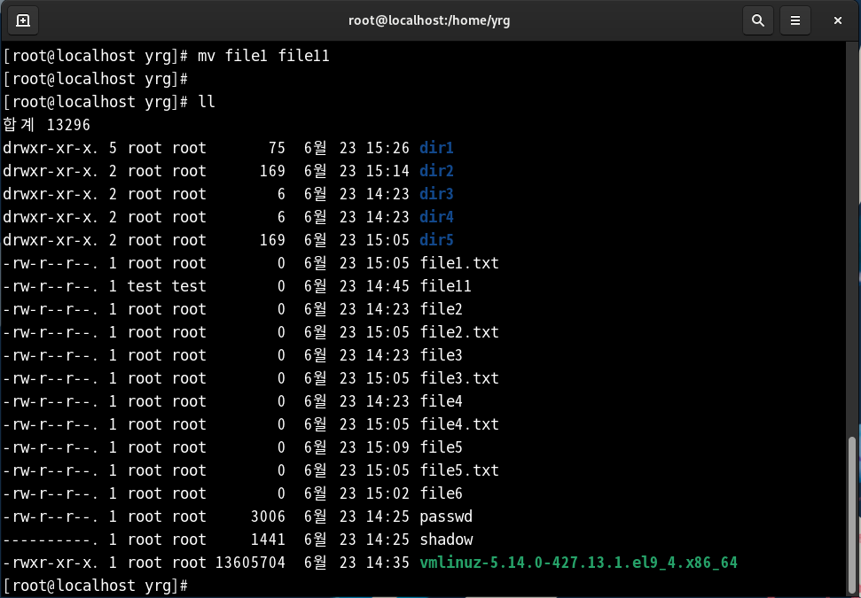Click the '----------.' permissions of shadow
Viewport: 861px width, 598px height.
[x=51, y=540]
